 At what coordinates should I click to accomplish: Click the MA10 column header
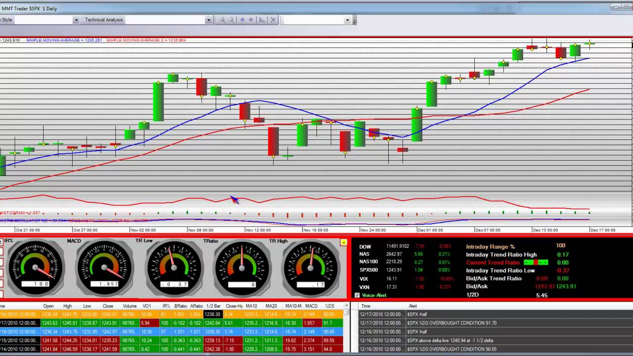click(251, 306)
